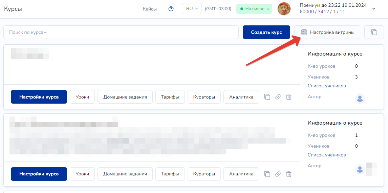Click the Создать курс button

point(266,32)
